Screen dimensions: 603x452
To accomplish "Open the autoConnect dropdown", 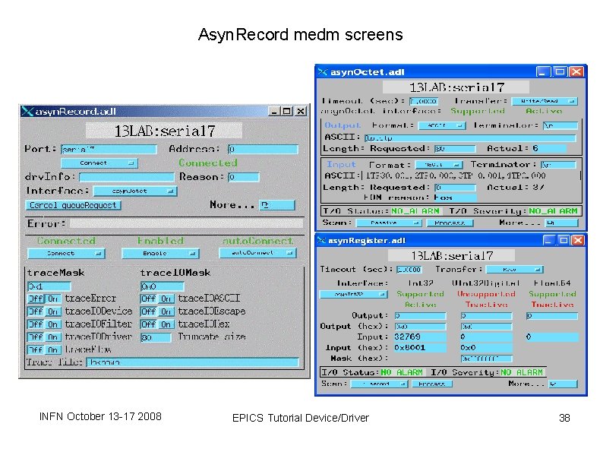I will pyautogui.click(x=257, y=253).
